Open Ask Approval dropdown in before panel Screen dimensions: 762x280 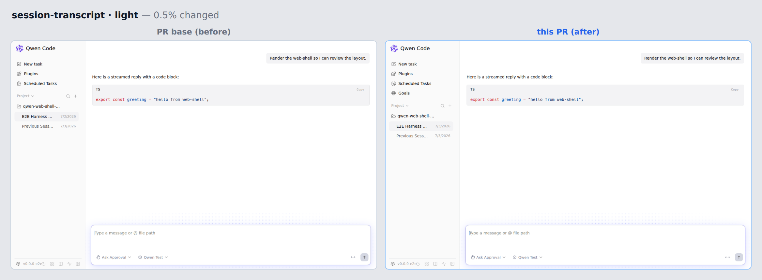(x=114, y=257)
